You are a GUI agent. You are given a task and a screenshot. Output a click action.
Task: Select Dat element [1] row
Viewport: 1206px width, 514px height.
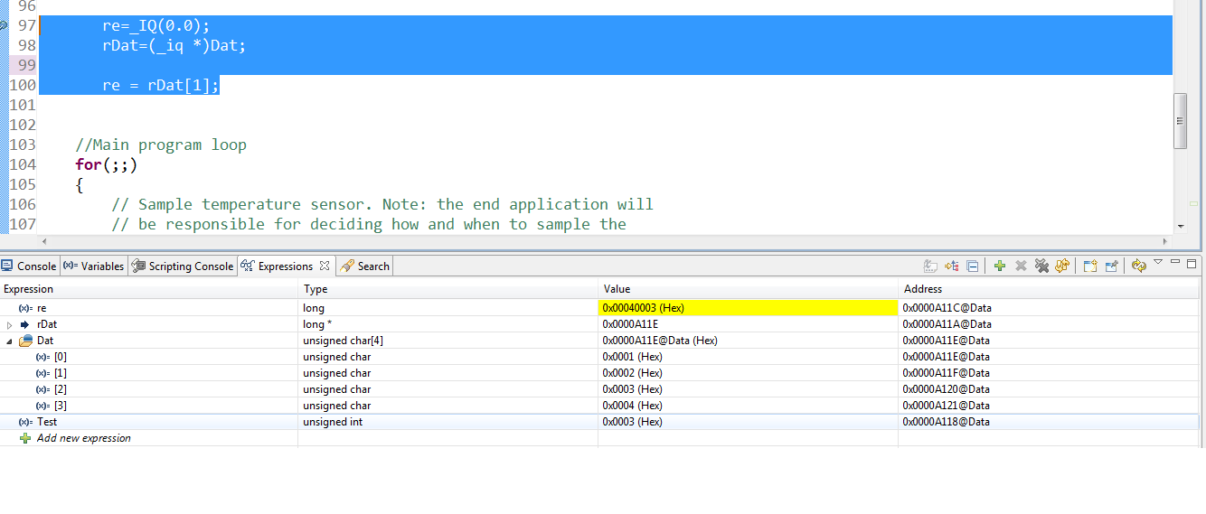[x=600, y=373]
